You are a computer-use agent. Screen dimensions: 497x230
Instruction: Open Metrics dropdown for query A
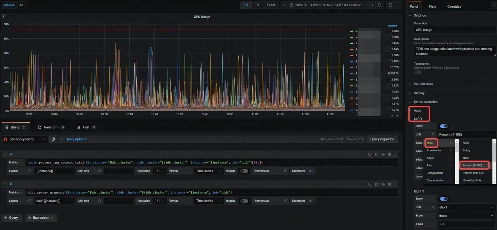(x=16, y=163)
